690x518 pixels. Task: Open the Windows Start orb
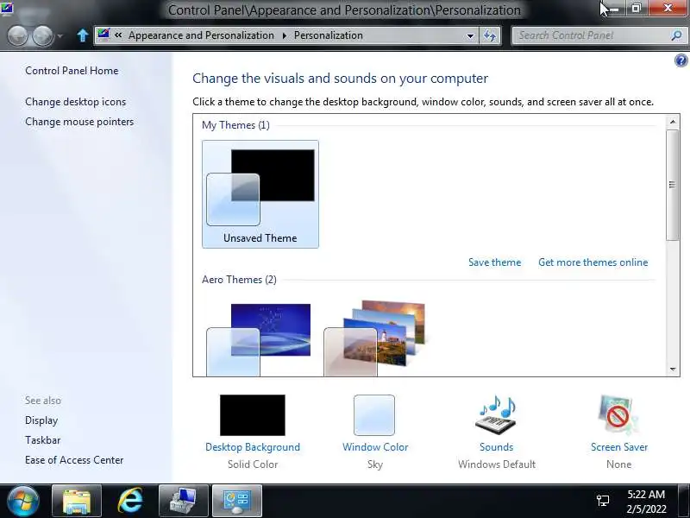[23, 502]
